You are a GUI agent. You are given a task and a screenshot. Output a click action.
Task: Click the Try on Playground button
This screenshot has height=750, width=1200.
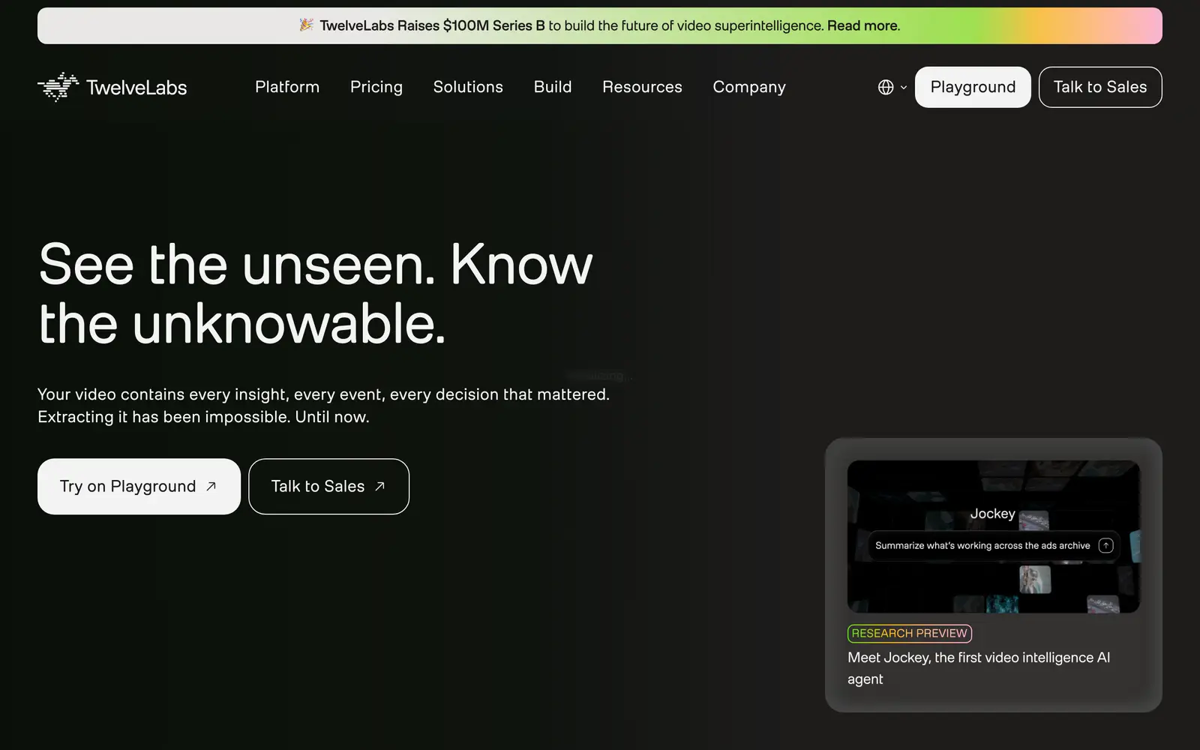(x=139, y=487)
